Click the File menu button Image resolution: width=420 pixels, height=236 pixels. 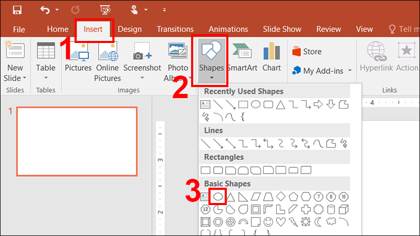pyautogui.click(x=19, y=29)
